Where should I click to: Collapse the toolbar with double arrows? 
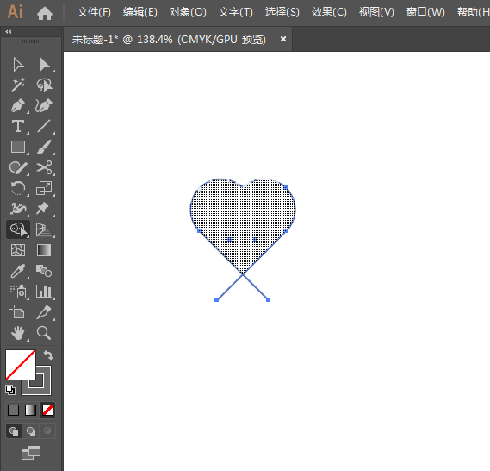pyautogui.click(x=9, y=32)
